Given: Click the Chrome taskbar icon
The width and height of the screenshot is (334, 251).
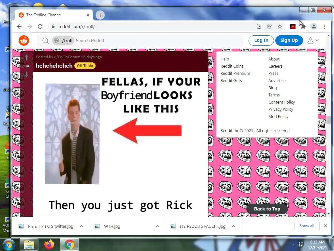Looking at the screenshot, I should 69,244.
